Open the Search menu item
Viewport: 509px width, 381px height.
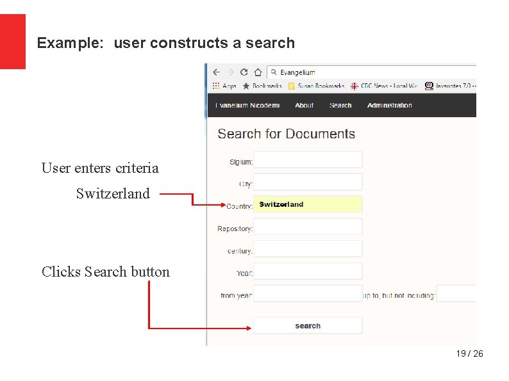pyautogui.click(x=340, y=106)
